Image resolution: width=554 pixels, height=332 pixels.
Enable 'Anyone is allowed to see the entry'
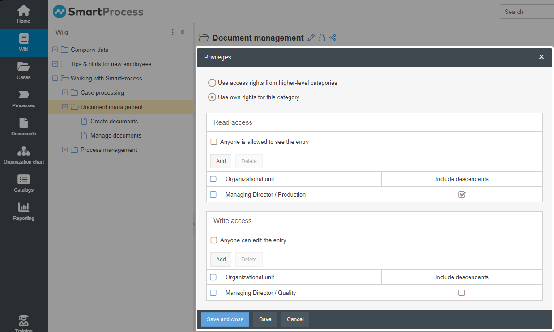(x=214, y=142)
